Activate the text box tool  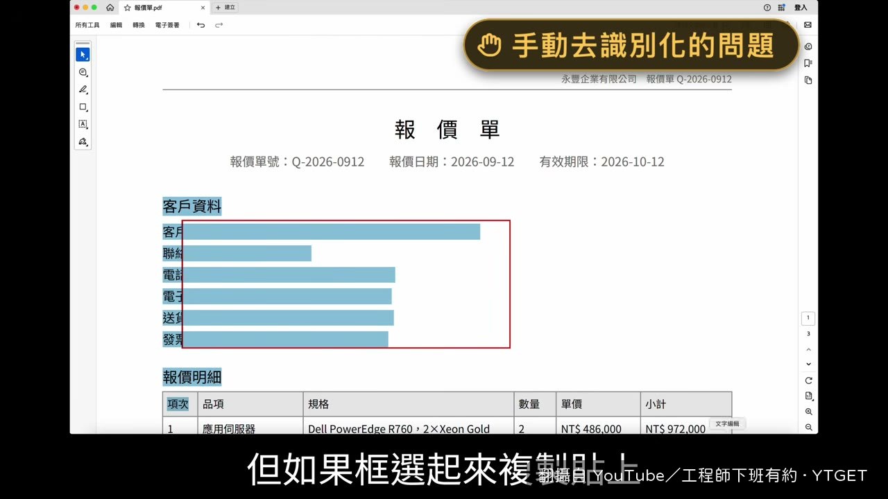pyautogui.click(x=83, y=124)
